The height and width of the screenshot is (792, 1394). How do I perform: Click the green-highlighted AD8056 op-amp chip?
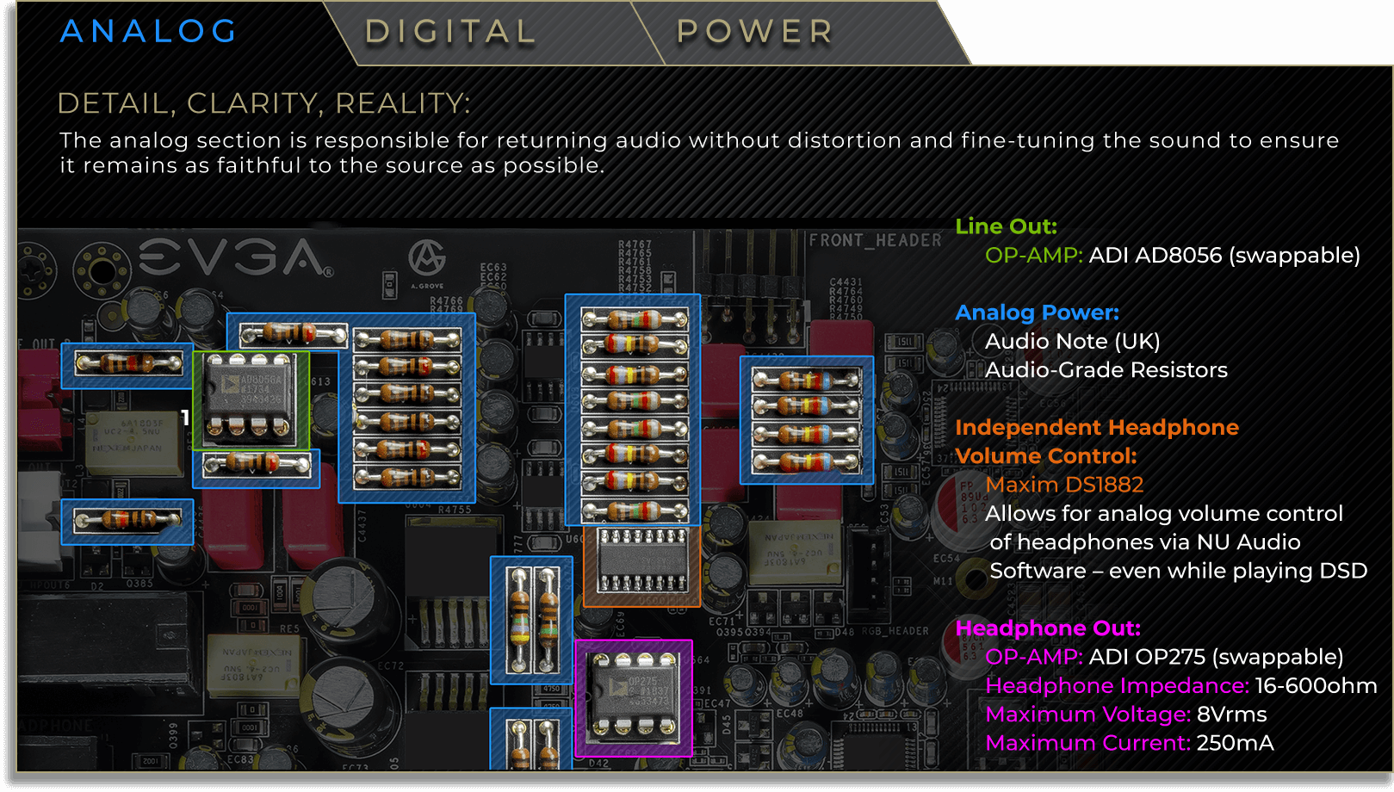tap(251, 399)
